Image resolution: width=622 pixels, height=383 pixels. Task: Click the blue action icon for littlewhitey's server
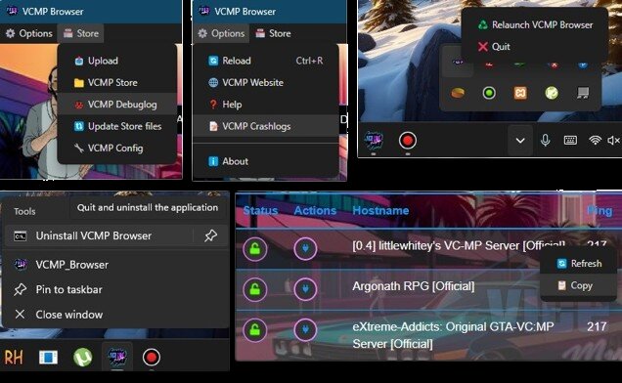click(x=305, y=249)
